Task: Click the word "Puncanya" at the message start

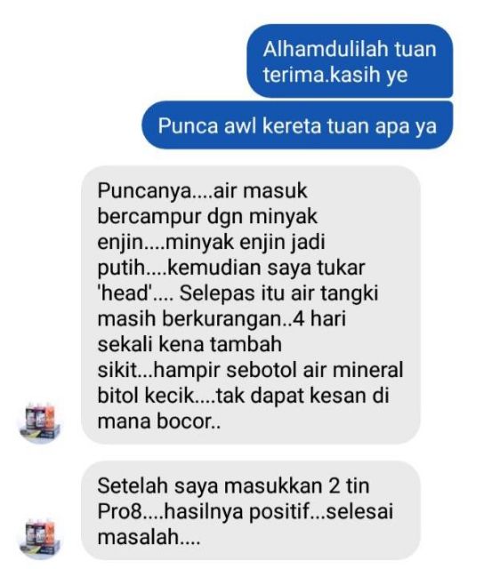Action: click(x=144, y=191)
